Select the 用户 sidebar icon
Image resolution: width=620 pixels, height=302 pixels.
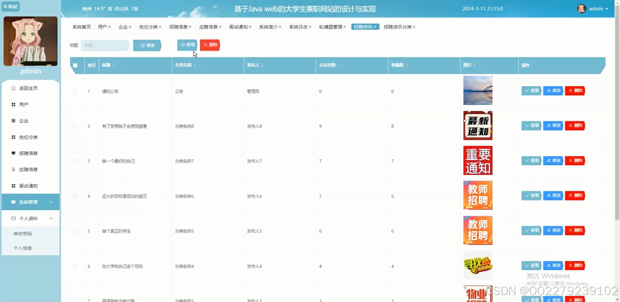pos(13,105)
